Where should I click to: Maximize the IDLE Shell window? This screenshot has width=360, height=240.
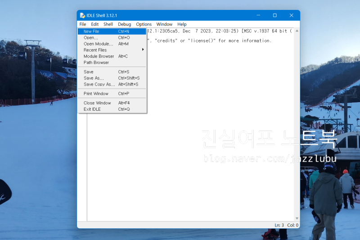[x=274, y=15]
